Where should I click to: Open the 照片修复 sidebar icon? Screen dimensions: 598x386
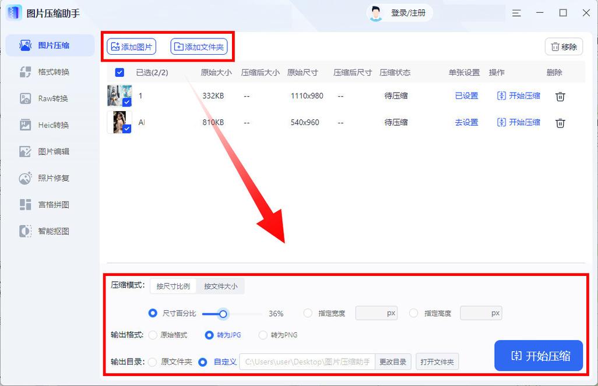(x=26, y=178)
